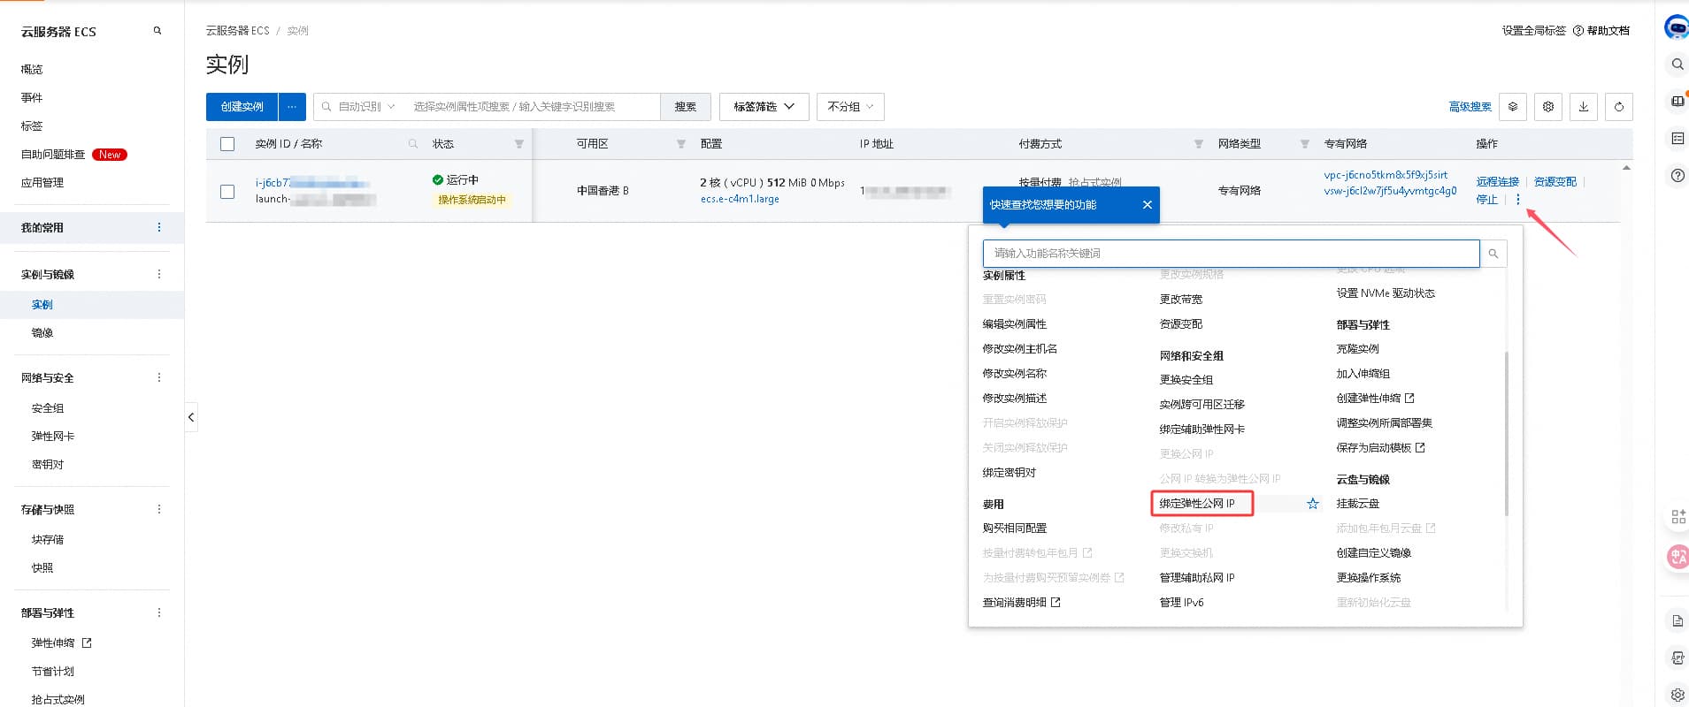Open the ecs.e-c4m1.large instance type link
This screenshot has height=707, width=1689.
click(740, 200)
